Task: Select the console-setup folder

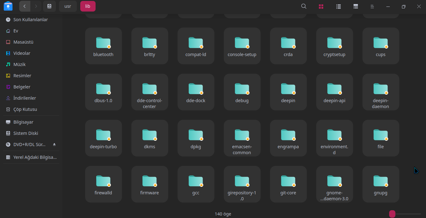Action: pyautogui.click(x=242, y=46)
